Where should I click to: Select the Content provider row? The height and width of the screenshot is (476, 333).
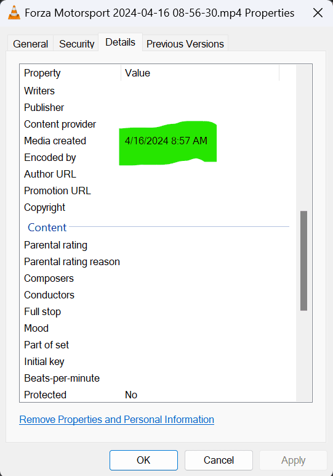coord(158,124)
